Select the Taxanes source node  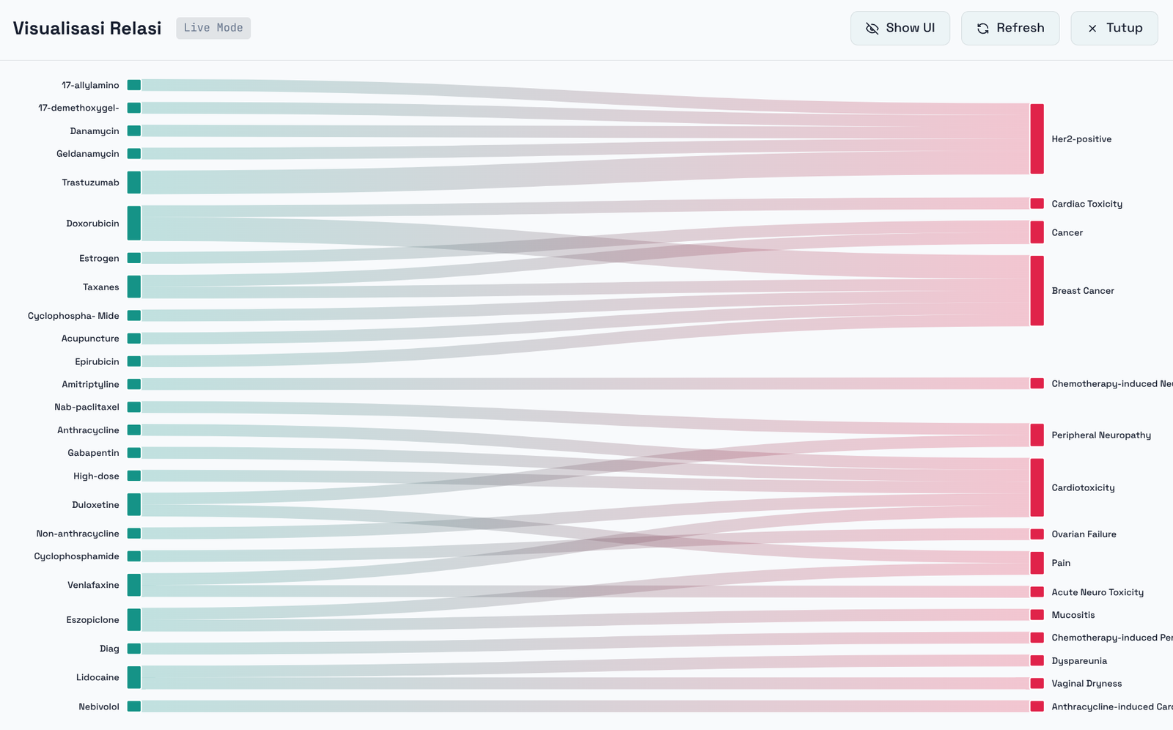coord(133,287)
